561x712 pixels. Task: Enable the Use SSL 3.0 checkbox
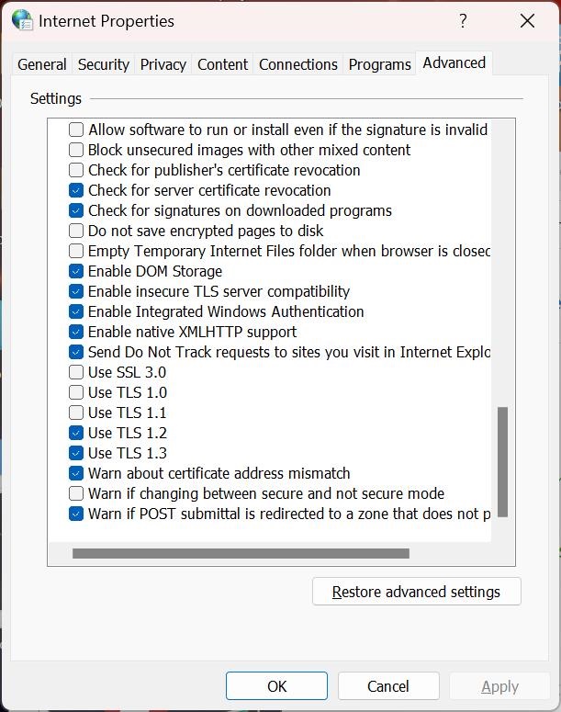pyautogui.click(x=76, y=372)
